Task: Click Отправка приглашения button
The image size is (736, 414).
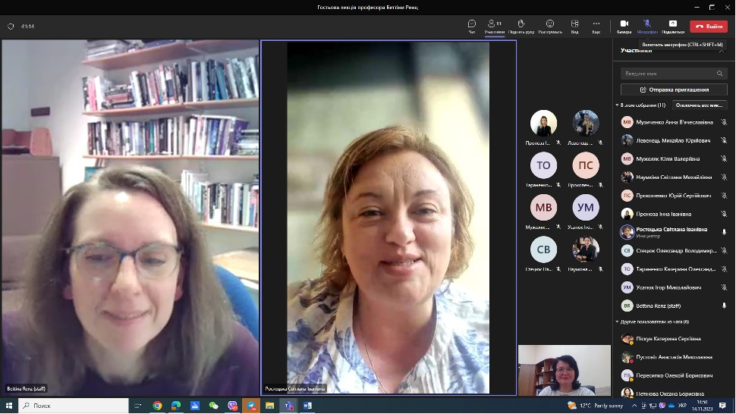Action: tap(674, 89)
